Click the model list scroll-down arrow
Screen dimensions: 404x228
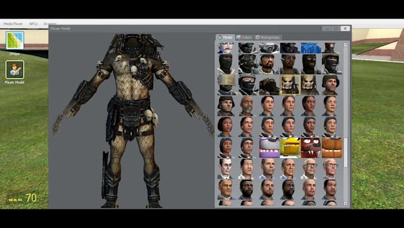point(346,204)
